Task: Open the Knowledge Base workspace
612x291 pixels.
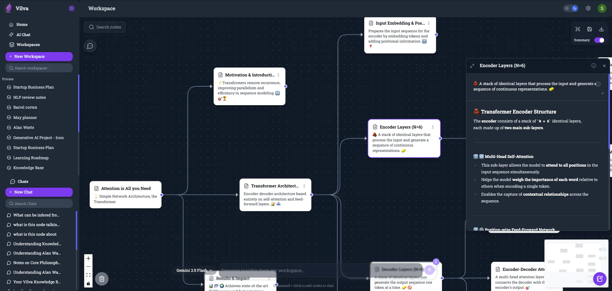Action: click(28, 168)
